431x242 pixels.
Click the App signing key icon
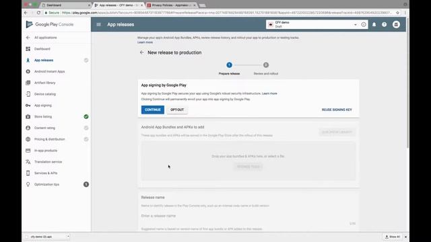28,106
